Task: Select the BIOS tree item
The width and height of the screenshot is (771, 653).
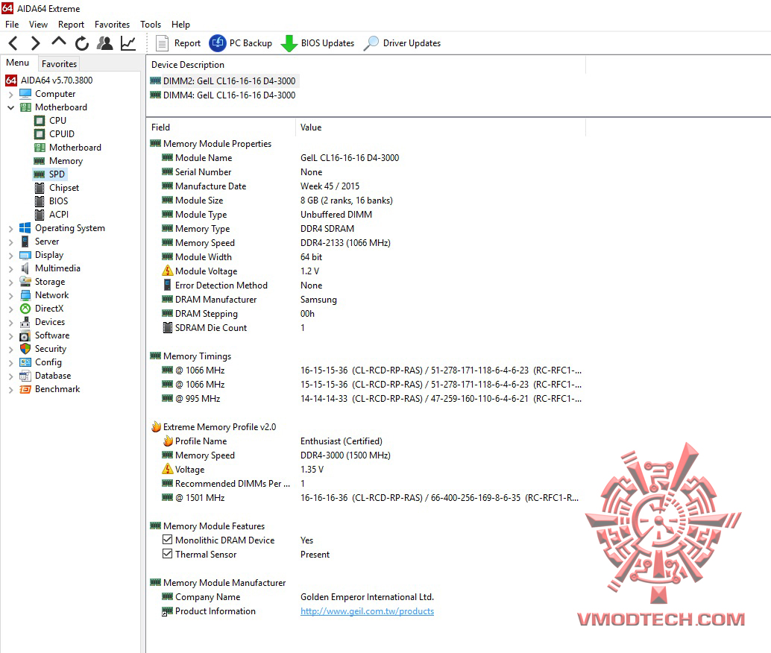Action: [51, 201]
